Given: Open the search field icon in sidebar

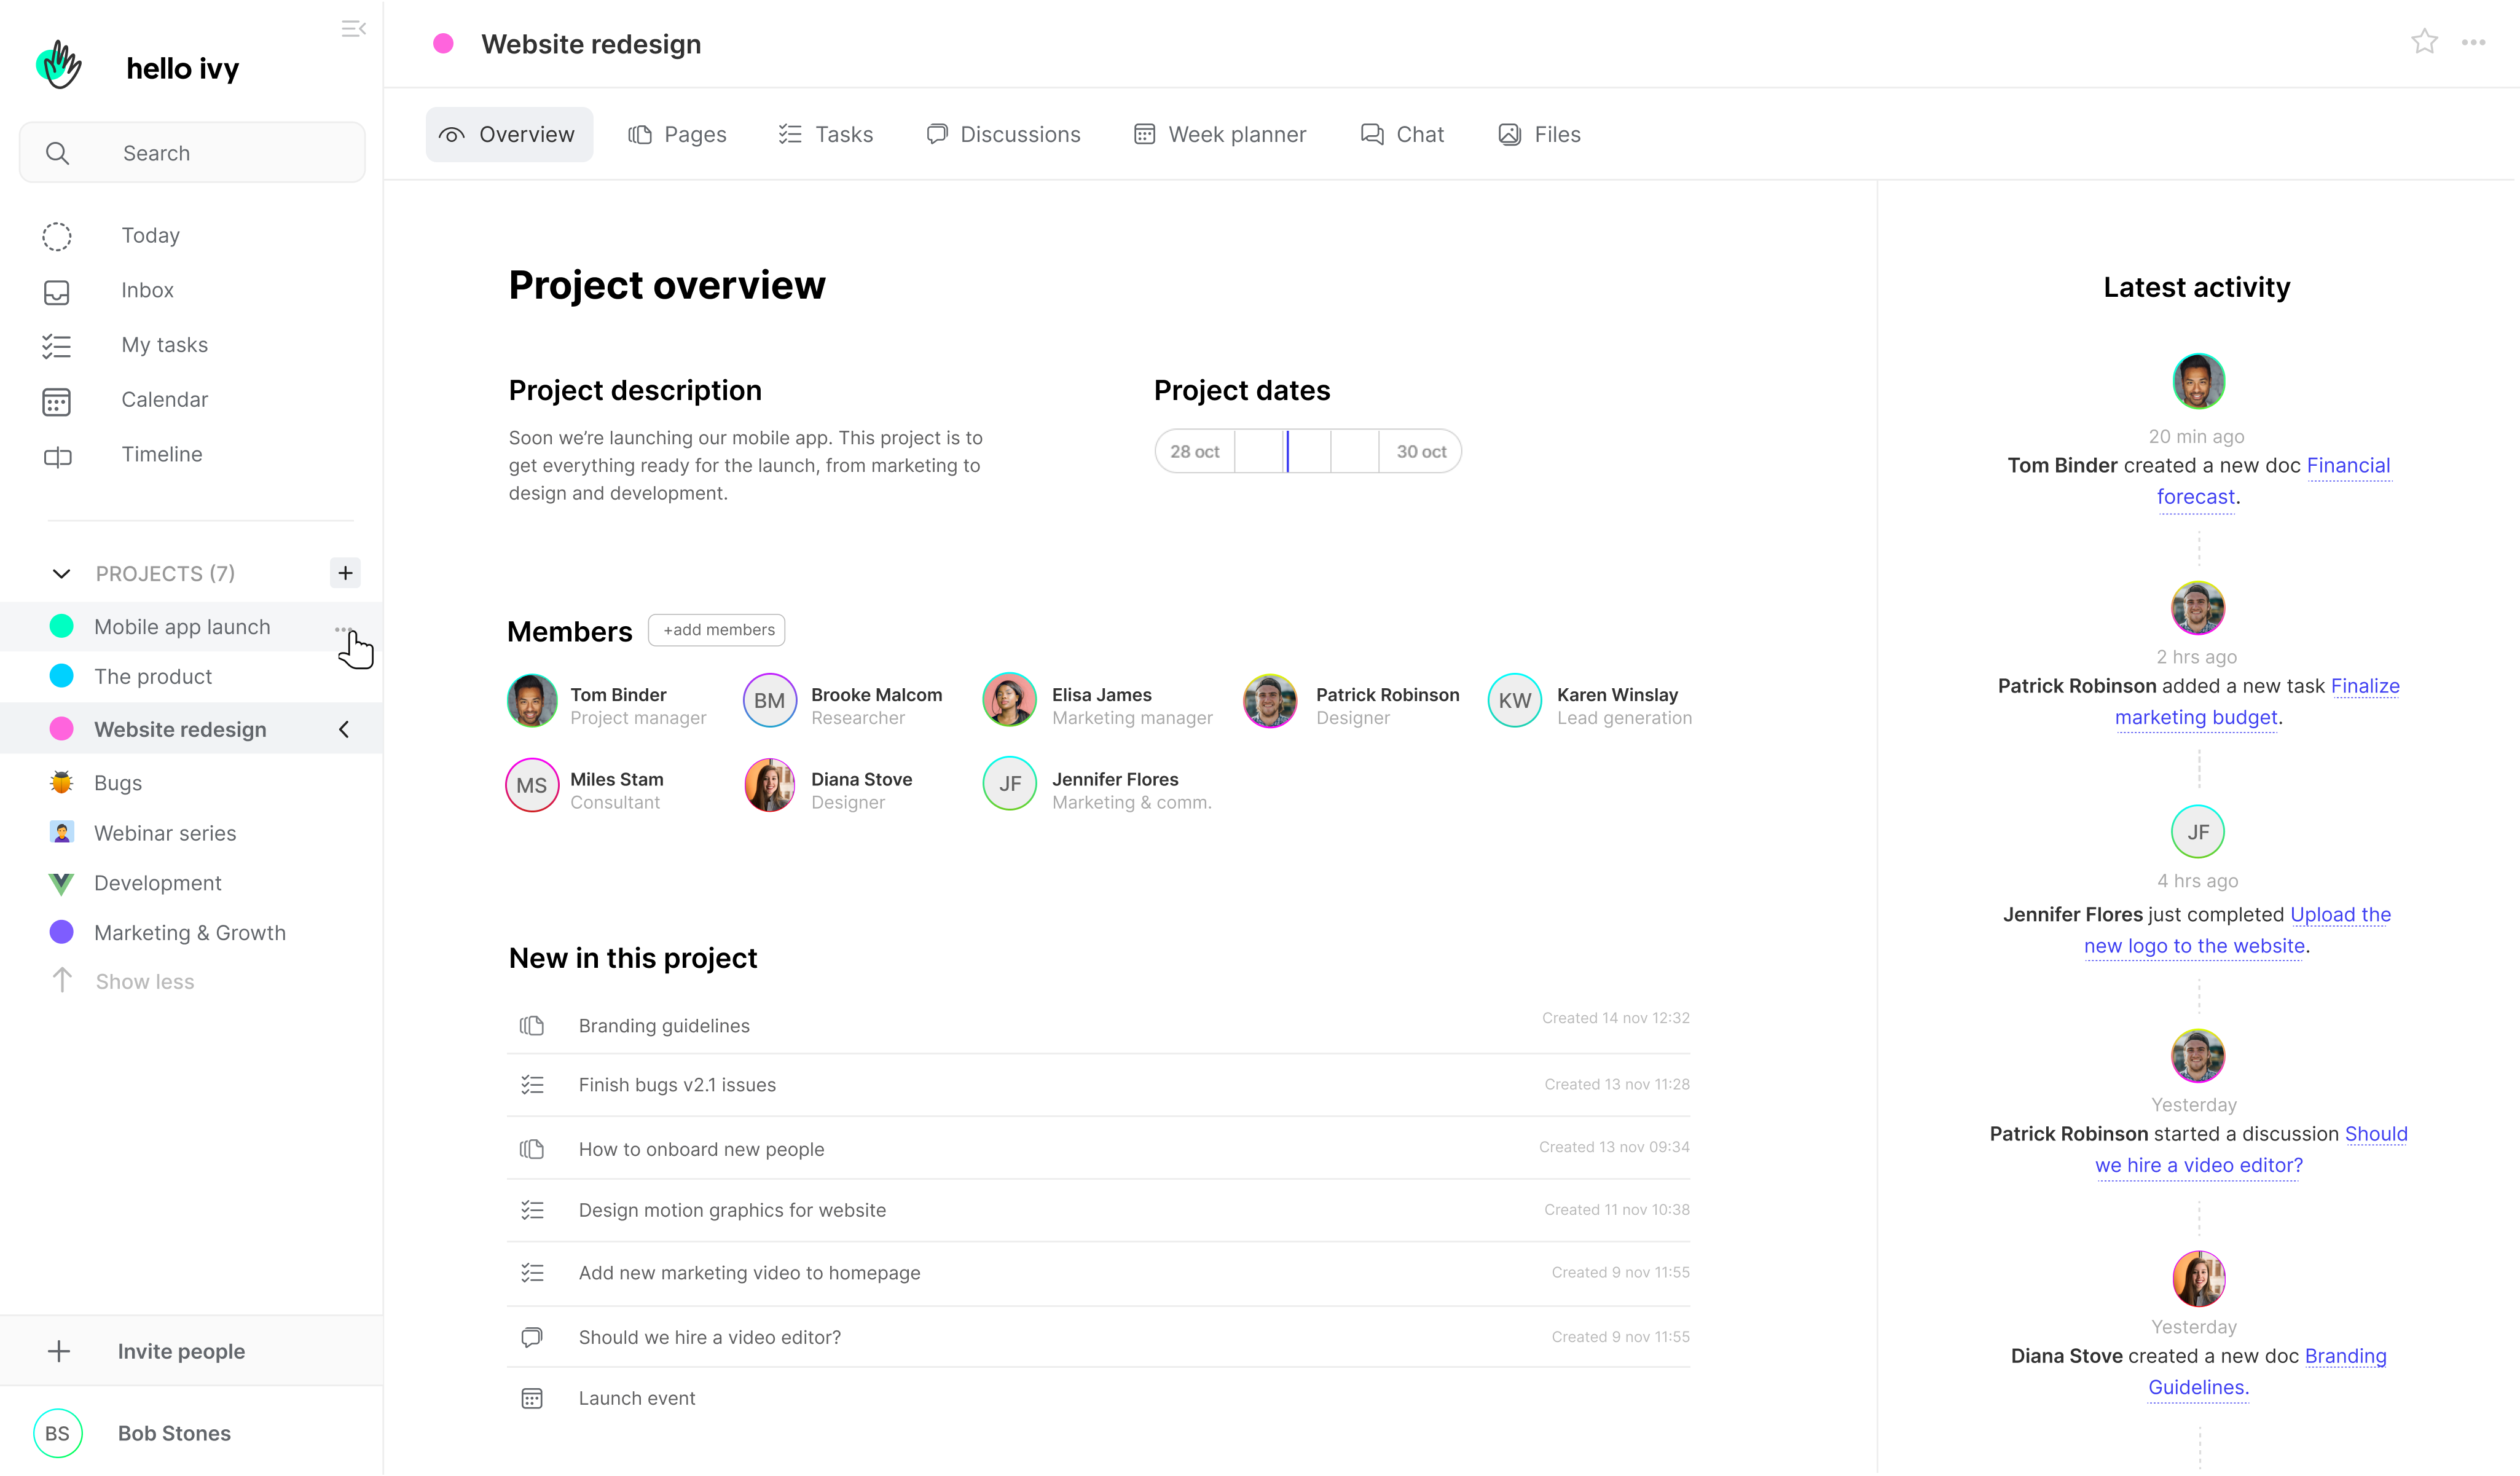Looking at the screenshot, I should 57,152.
